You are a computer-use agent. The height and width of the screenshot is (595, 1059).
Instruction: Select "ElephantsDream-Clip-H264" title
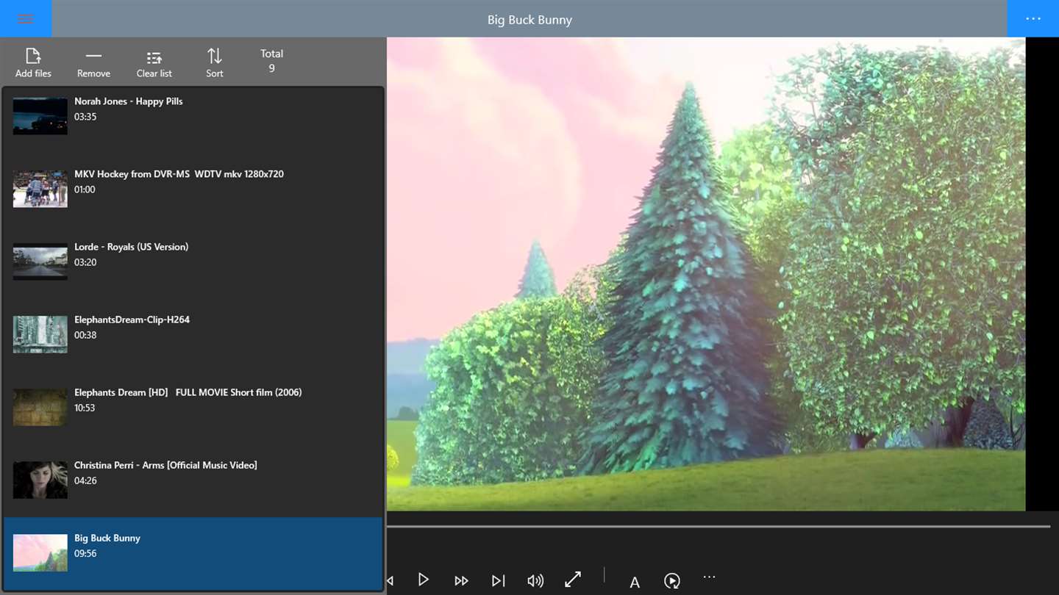click(132, 320)
